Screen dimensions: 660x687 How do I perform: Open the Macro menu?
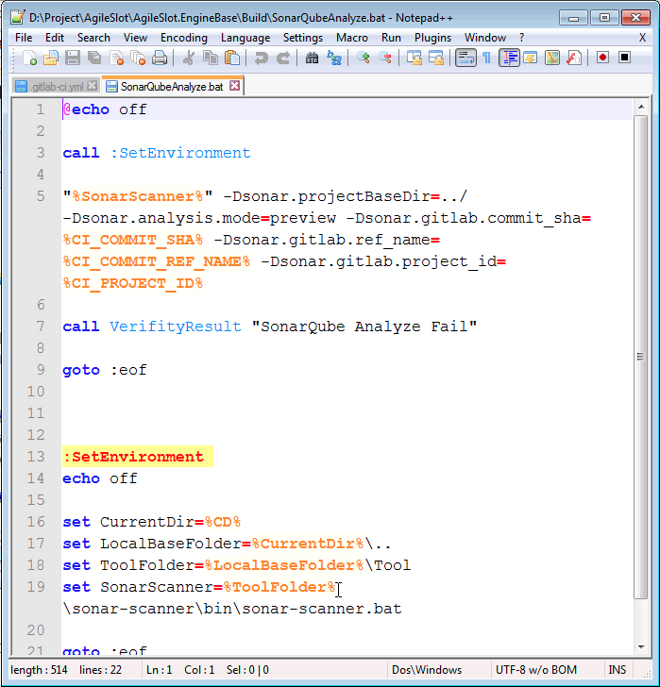point(352,38)
